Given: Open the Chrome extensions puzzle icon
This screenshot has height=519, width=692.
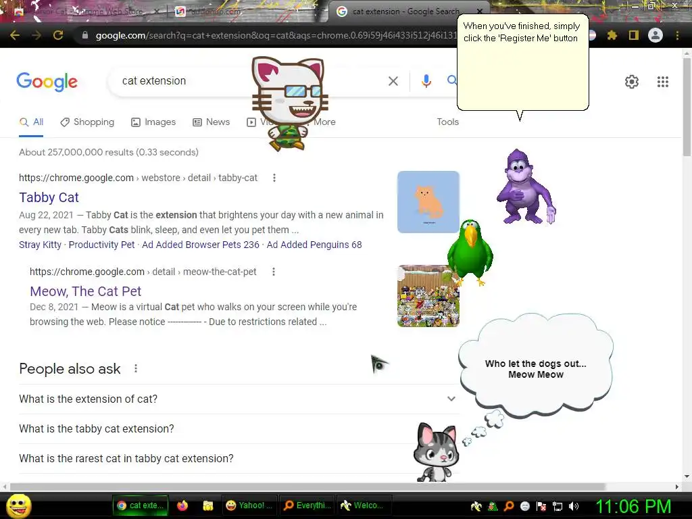Looking at the screenshot, I should click(612, 35).
